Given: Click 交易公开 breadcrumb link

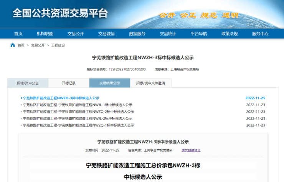Looking at the screenshot, I should pyautogui.click(x=38, y=45).
